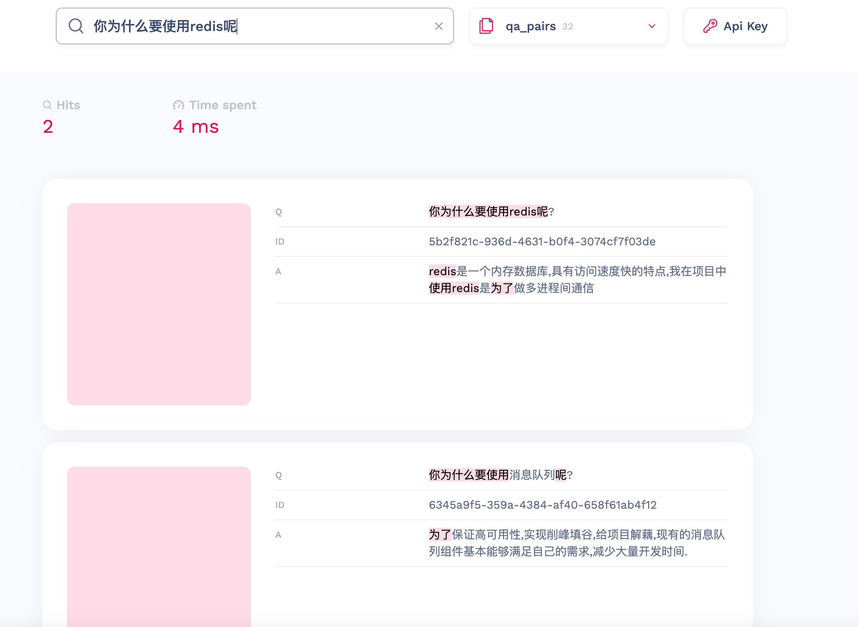Viewport: 859px width, 627px height.
Task: Click ID 5b2f821c-936d-4631-b0f4-3074cf7f03de
Action: tap(542, 242)
